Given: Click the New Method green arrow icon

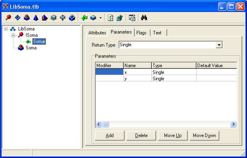Looking at the screenshot, I should 84,18.
